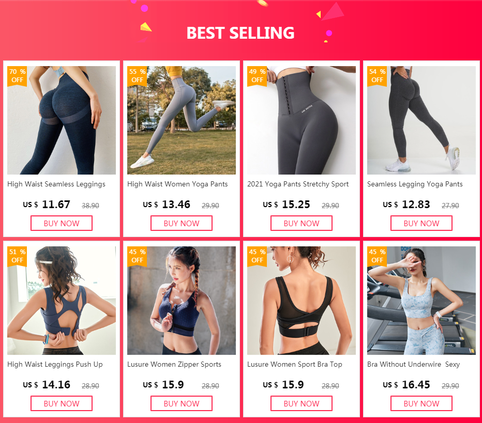Buy the Seamless Legging Yoga Pants now

(421, 223)
